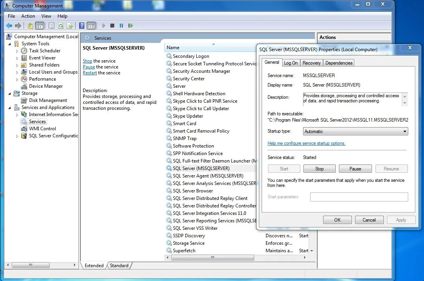Click OK in the Properties dialog
The image size is (424, 281).
(337, 220)
